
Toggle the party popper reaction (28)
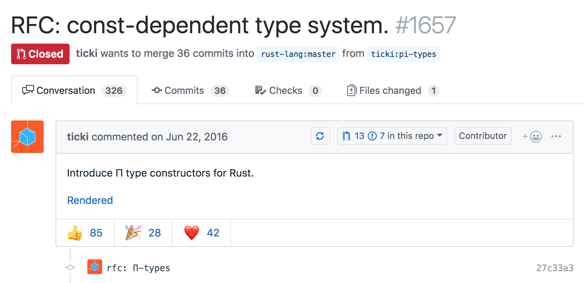[x=143, y=233]
